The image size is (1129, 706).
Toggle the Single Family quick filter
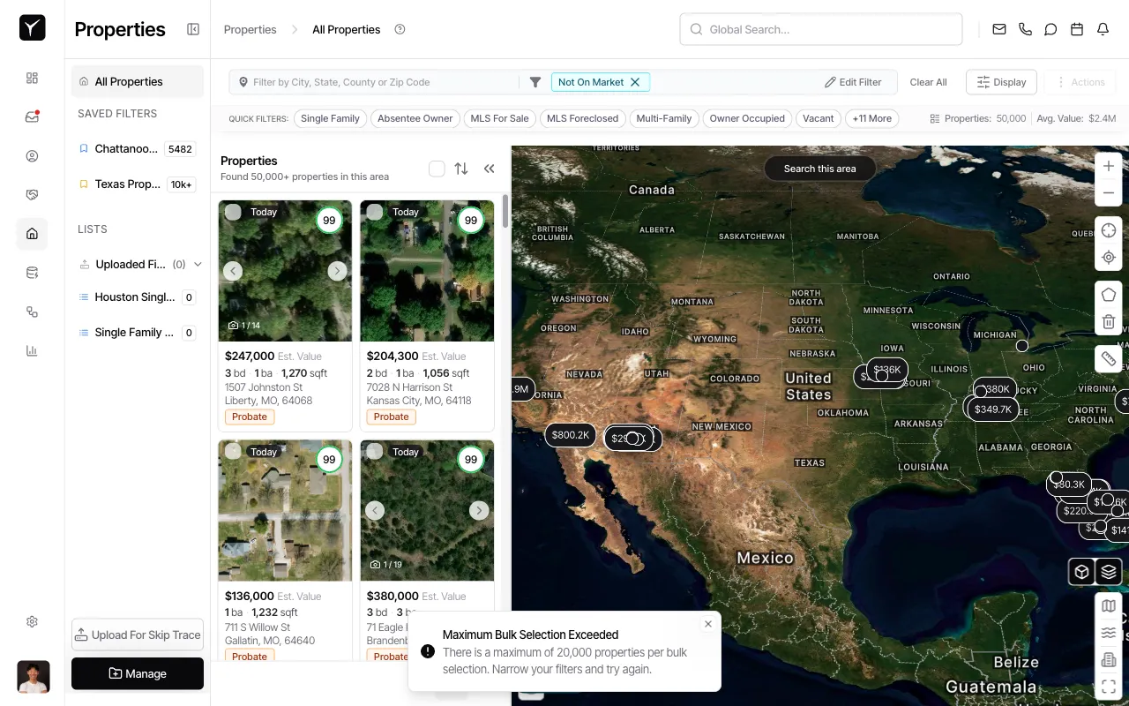click(330, 118)
